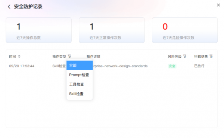
Task: Click the network-design-standards detail text
Action: point(120,66)
